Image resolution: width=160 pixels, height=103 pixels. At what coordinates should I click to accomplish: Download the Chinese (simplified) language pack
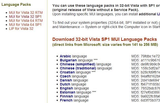tap(78, 64)
